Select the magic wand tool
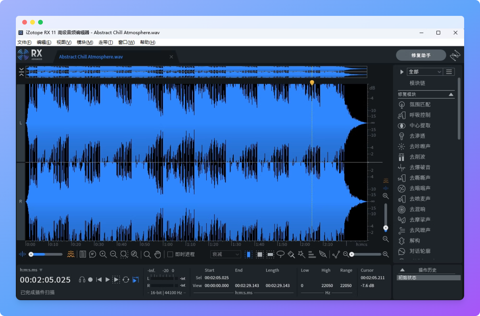This screenshot has width=480, height=316. click(x=301, y=254)
